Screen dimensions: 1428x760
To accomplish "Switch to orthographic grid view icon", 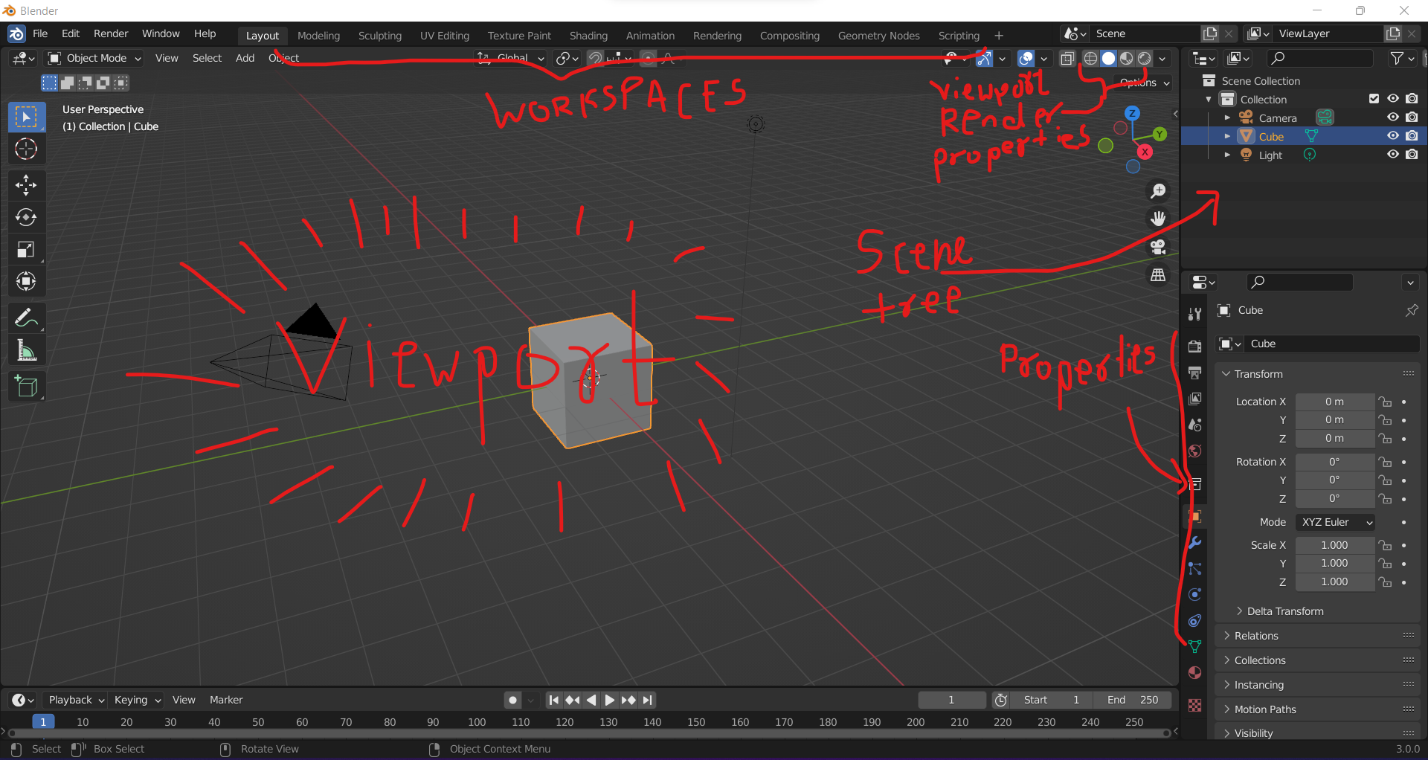I will (1158, 275).
